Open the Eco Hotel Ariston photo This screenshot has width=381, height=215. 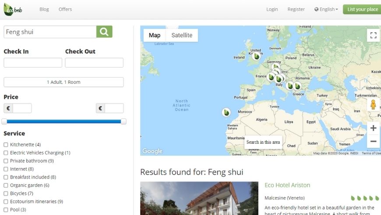(x=199, y=198)
